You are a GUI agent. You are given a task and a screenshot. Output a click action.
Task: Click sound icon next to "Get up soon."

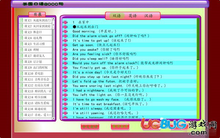(65, 45)
